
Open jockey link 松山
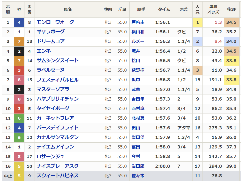coord(136,61)
